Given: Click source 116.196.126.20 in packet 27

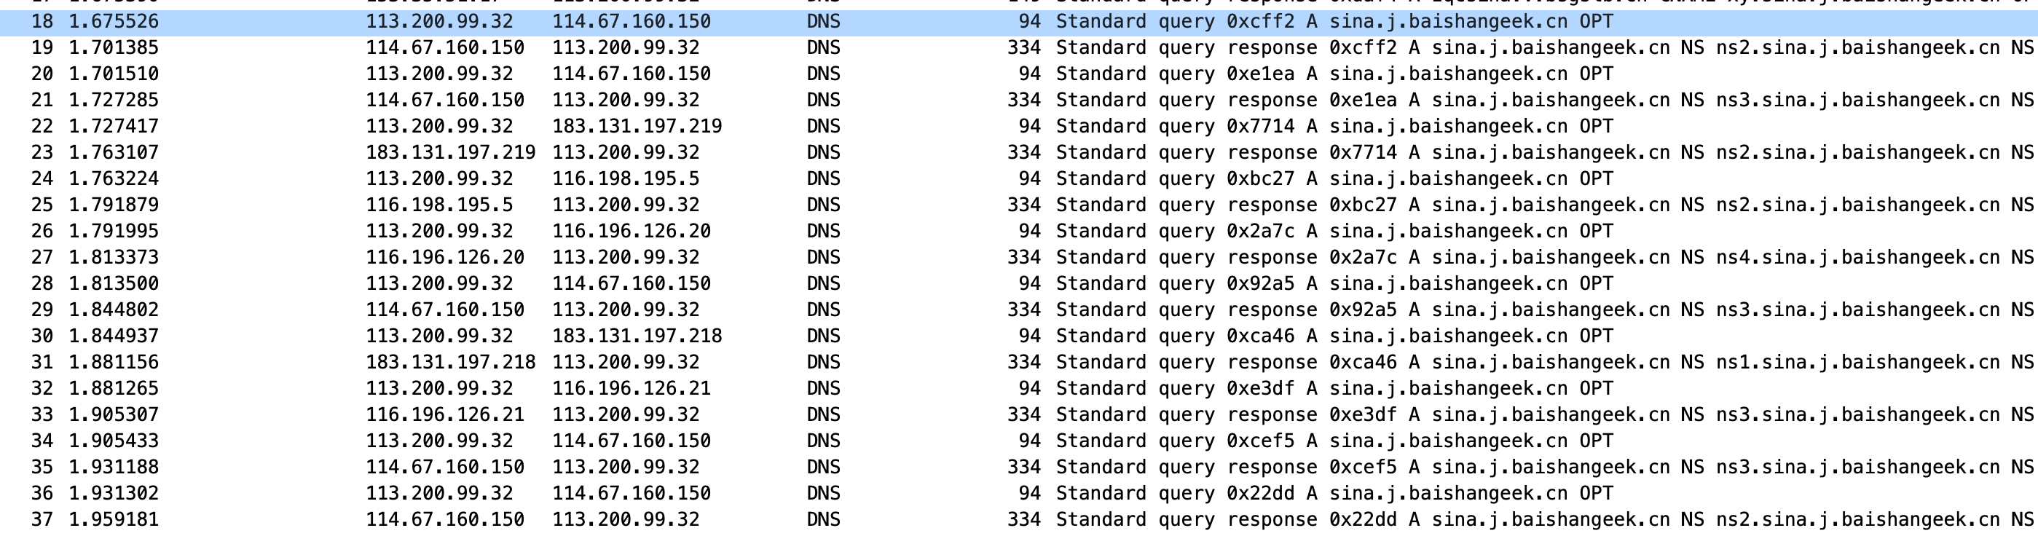Looking at the screenshot, I should coord(444,257).
